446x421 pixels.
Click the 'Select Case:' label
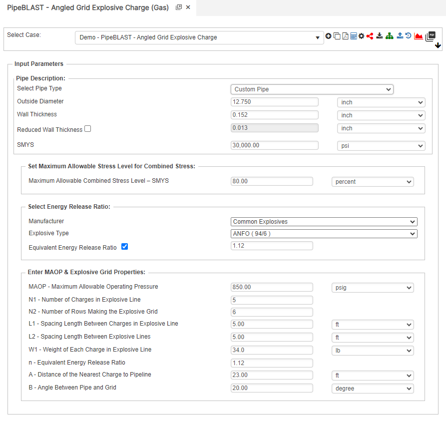(24, 34)
